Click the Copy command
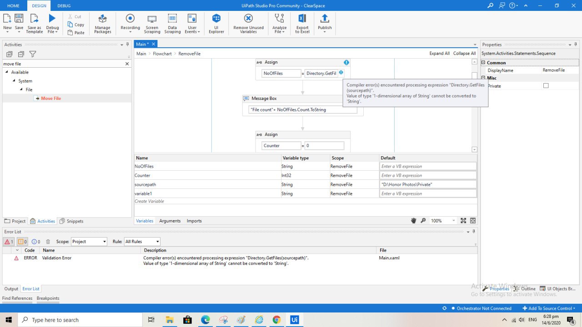The image size is (582, 327). pyautogui.click(x=76, y=25)
